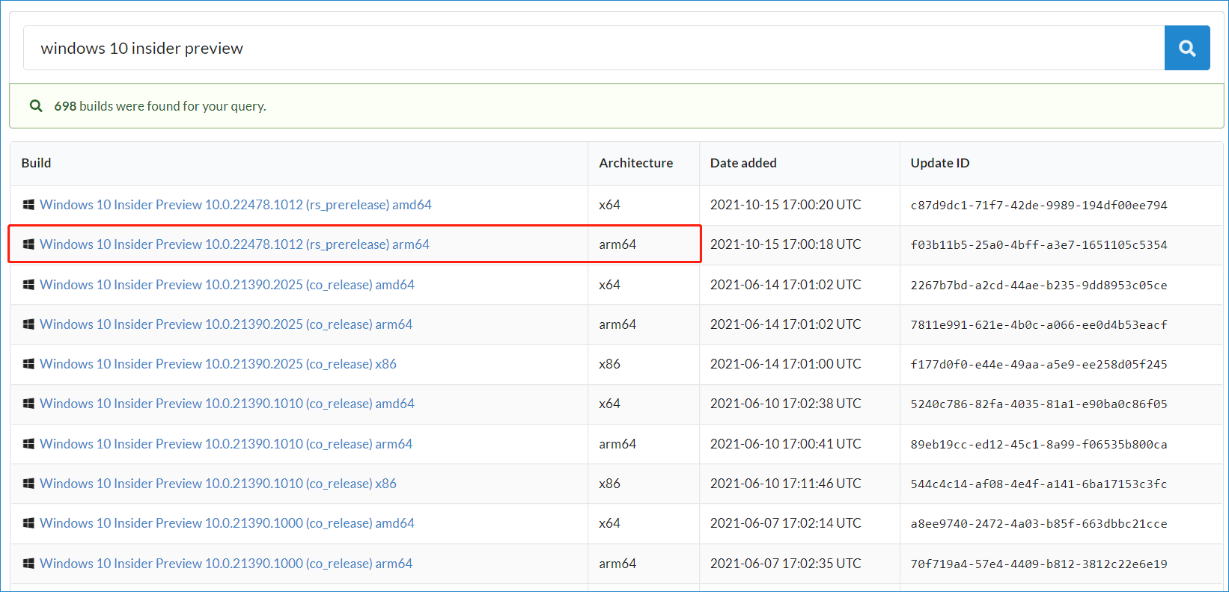Open build 10.0.22478.1012 (rs_prerelease) amd64 link
The image size is (1229, 592).
tap(236, 205)
